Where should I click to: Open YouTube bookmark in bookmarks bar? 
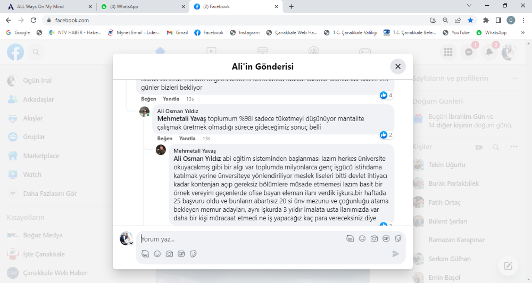point(456,32)
